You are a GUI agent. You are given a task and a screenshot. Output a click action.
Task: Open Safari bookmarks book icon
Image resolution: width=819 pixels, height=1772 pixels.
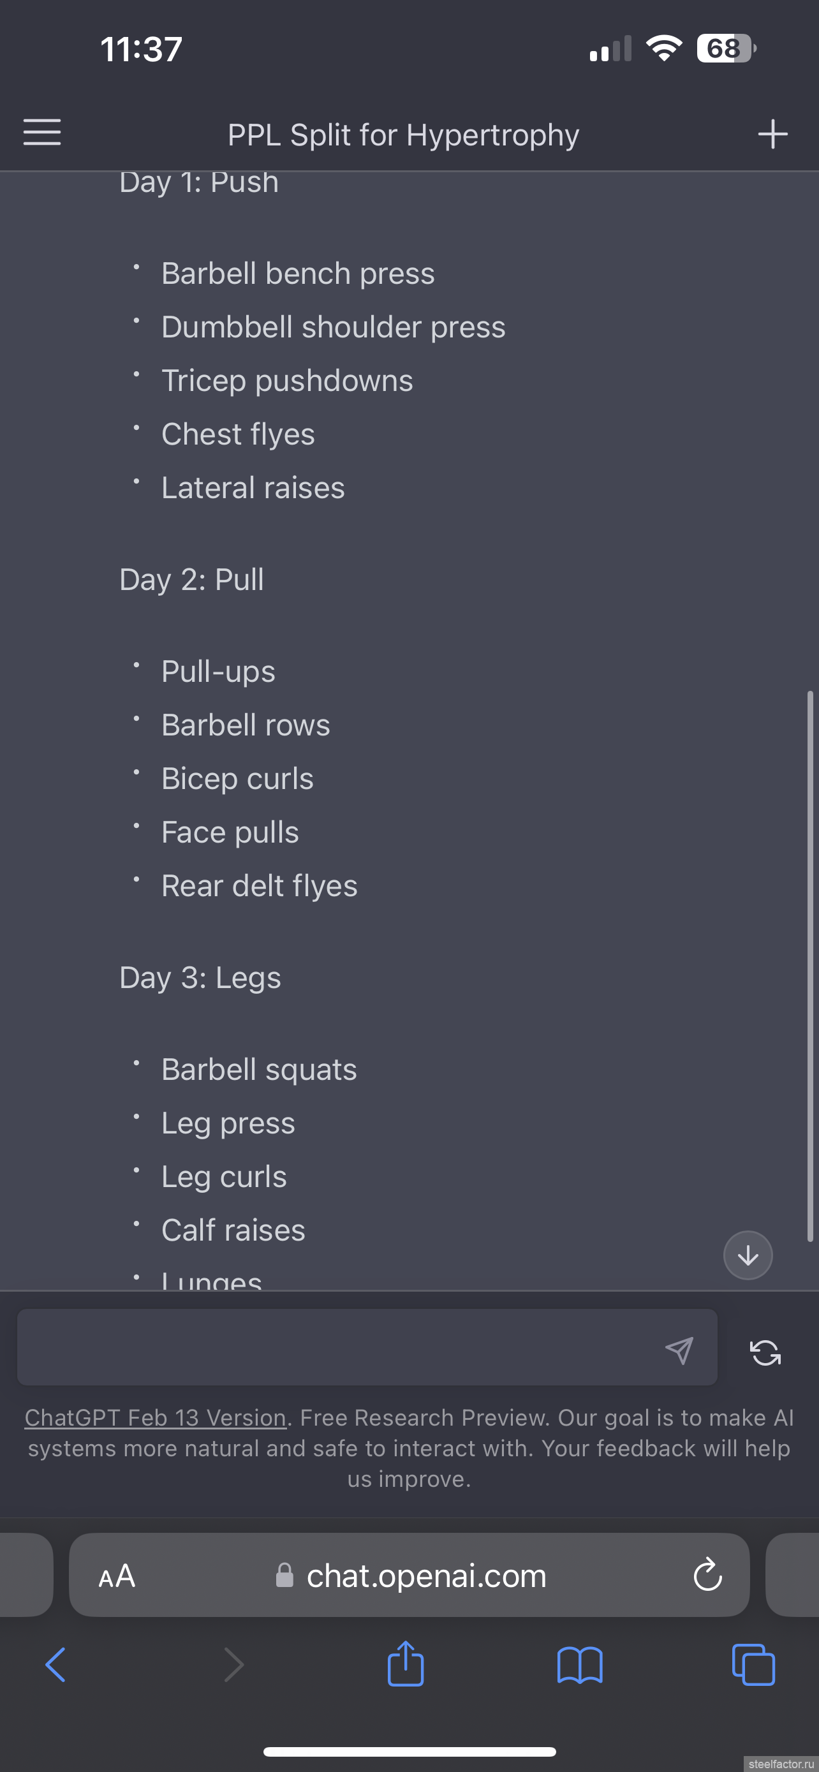tap(580, 1665)
